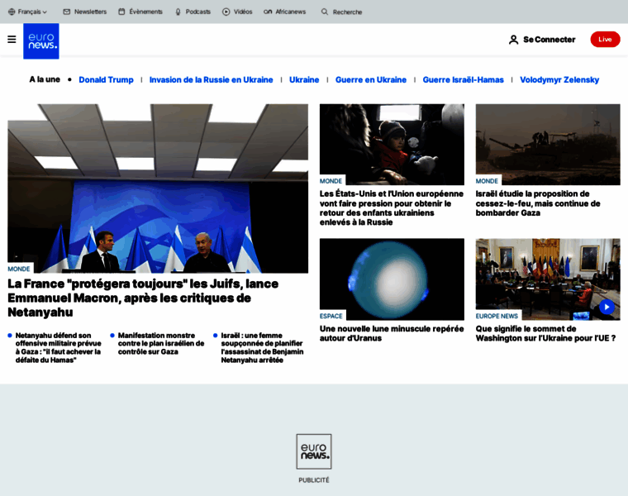Open the Podcasts menu item
The image size is (628, 496).
point(193,12)
